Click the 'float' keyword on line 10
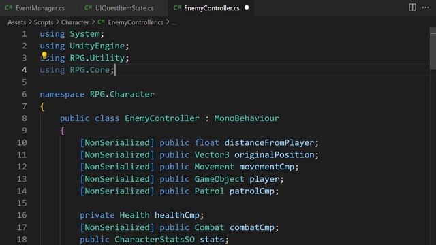Screen dimensions: 436x245 (x=207, y=142)
